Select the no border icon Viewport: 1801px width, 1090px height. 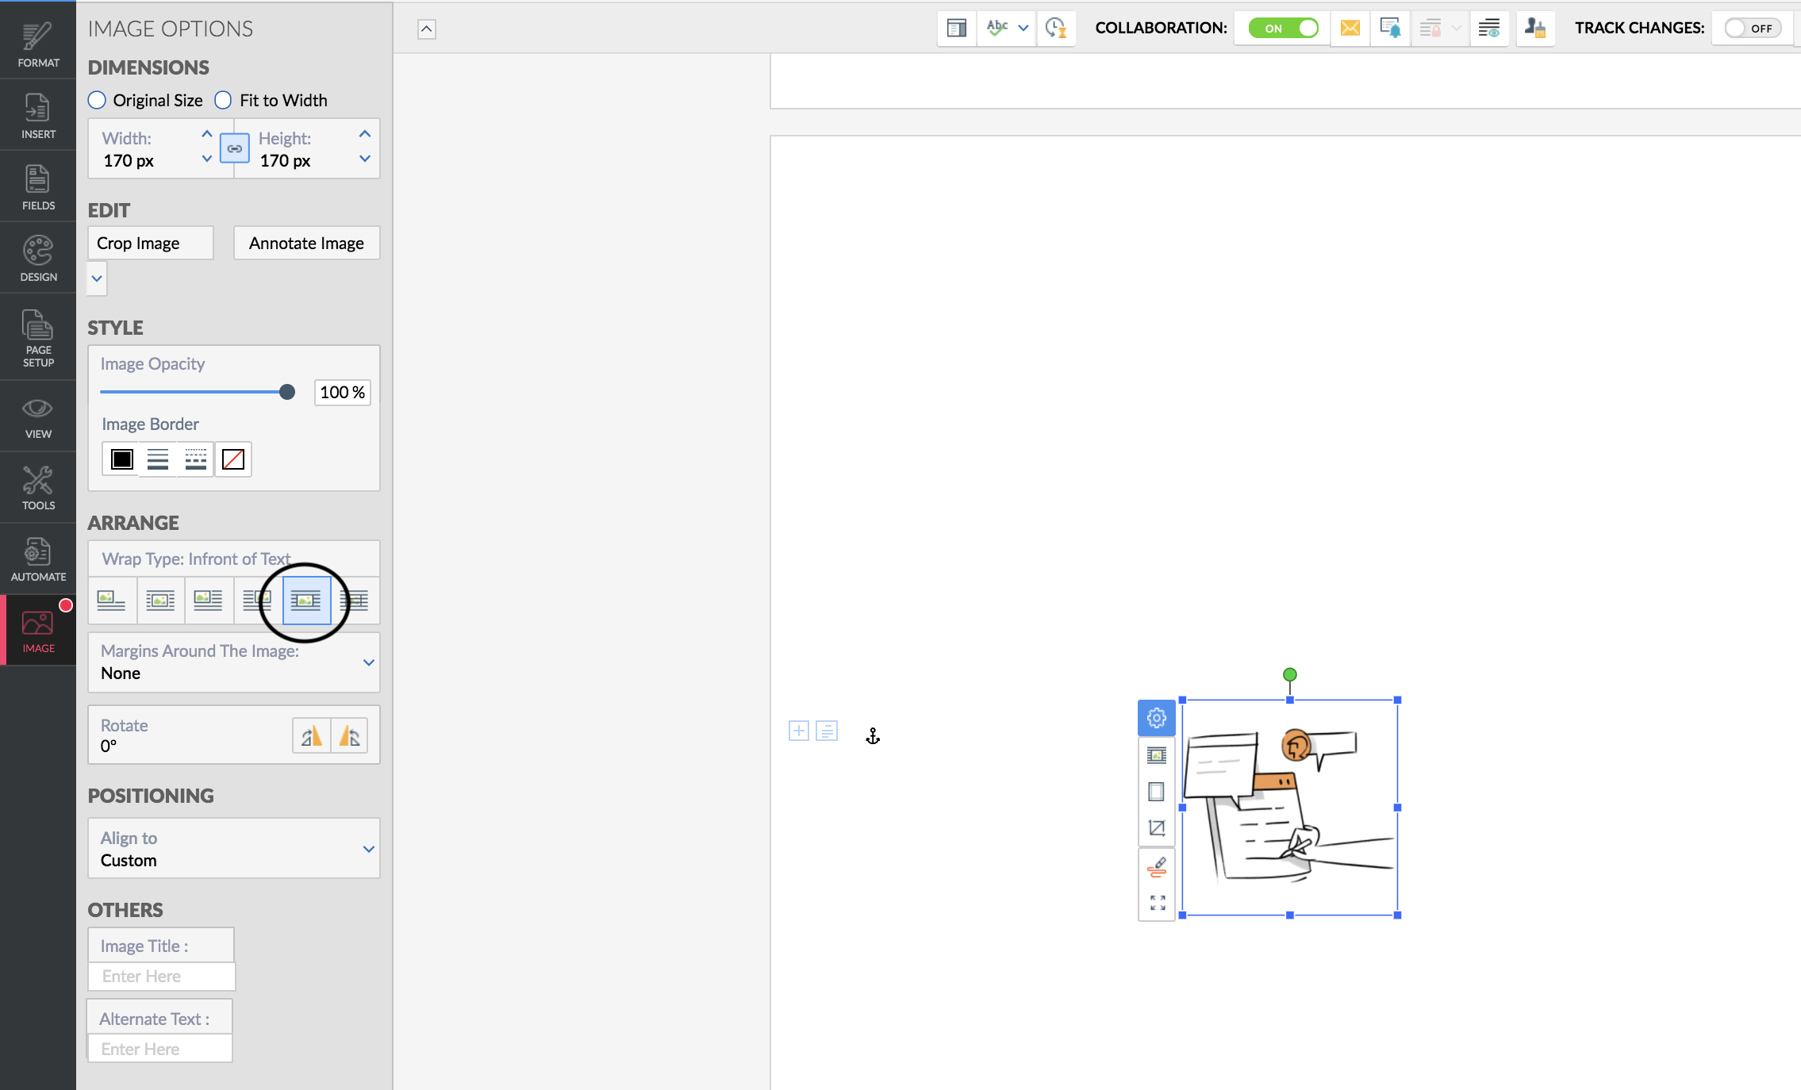click(233, 459)
